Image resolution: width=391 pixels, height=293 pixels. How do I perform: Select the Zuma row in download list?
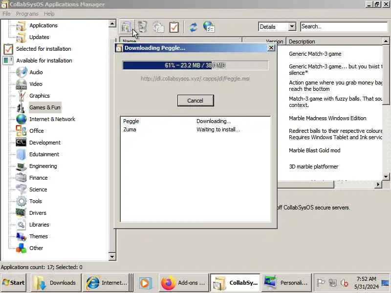click(195, 129)
